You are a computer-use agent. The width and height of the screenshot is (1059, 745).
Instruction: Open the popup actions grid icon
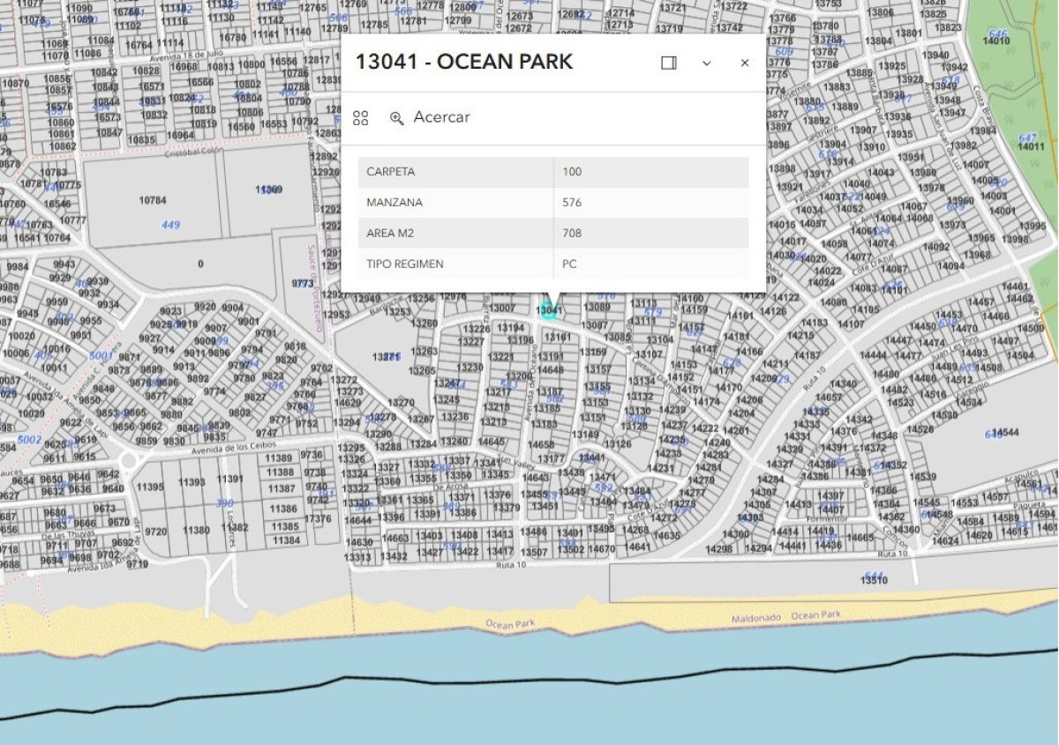point(360,117)
